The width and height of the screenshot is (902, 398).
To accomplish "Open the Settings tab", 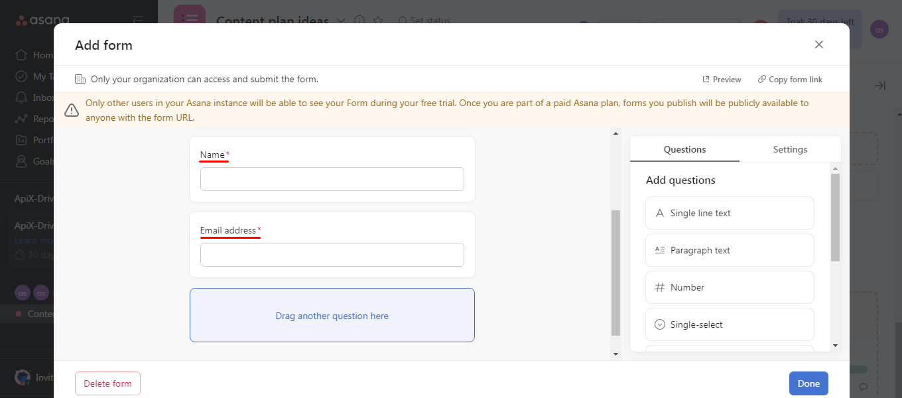I will [790, 149].
